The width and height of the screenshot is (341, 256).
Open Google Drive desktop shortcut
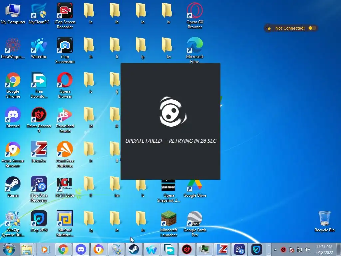click(x=194, y=189)
